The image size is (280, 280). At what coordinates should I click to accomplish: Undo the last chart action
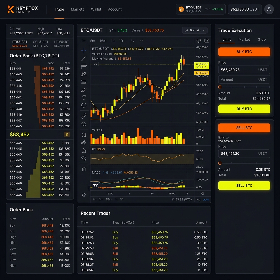[132, 41]
